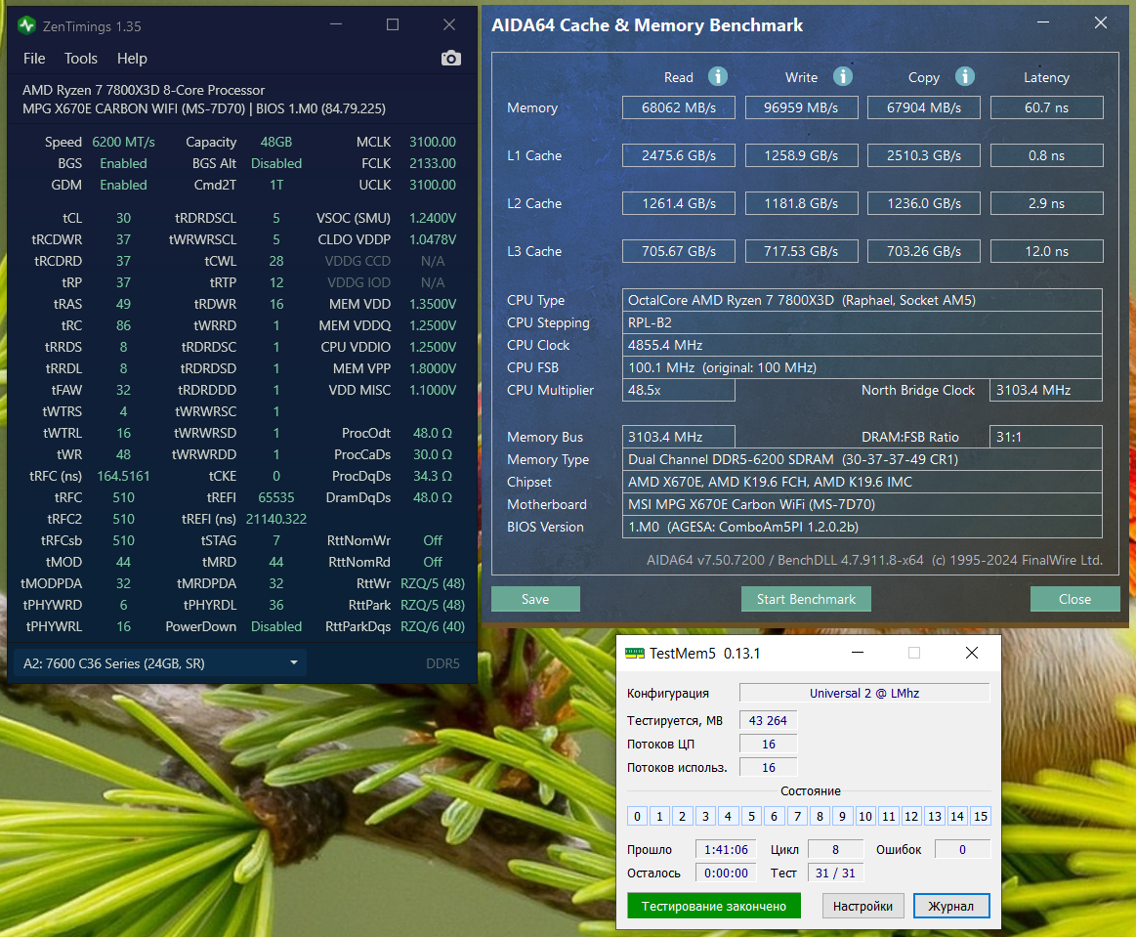Click VSOC (SMU) value 1.2400V
The width and height of the screenshot is (1136, 937).
pyautogui.click(x=433, y=218)
